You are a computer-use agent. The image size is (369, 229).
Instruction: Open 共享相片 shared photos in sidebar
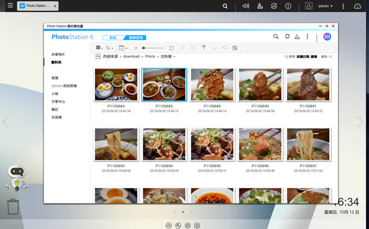coord(58,55)
